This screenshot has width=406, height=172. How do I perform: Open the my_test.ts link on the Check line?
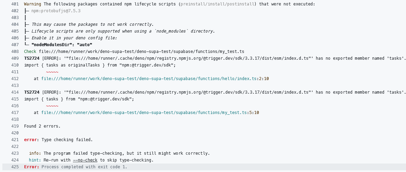coord(141,52)
